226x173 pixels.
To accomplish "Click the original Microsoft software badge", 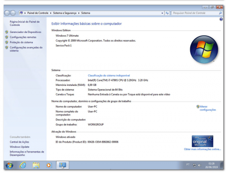I will click(x=202, y=141).
